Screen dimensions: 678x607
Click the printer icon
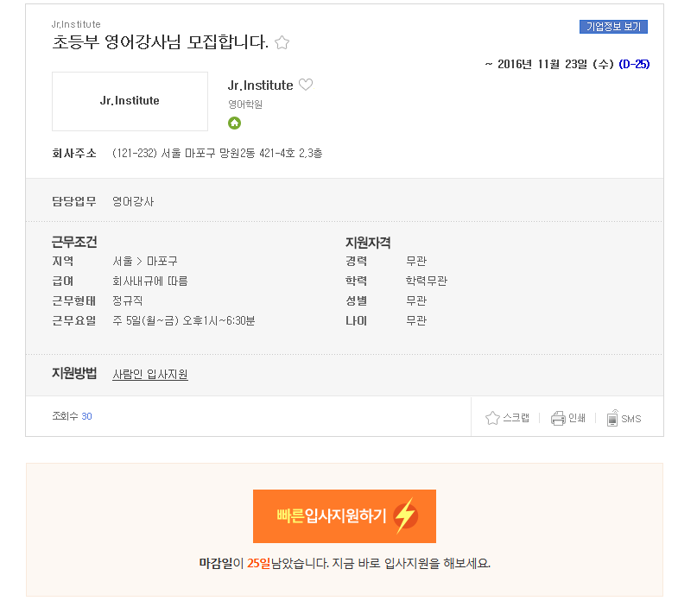558,418
